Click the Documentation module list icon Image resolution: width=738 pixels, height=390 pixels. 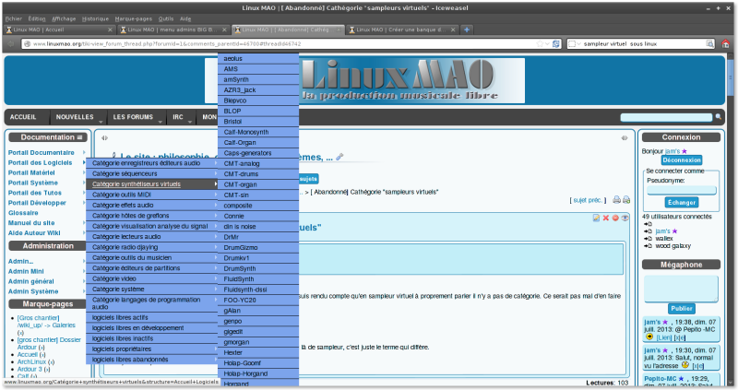tap(79, 137)
